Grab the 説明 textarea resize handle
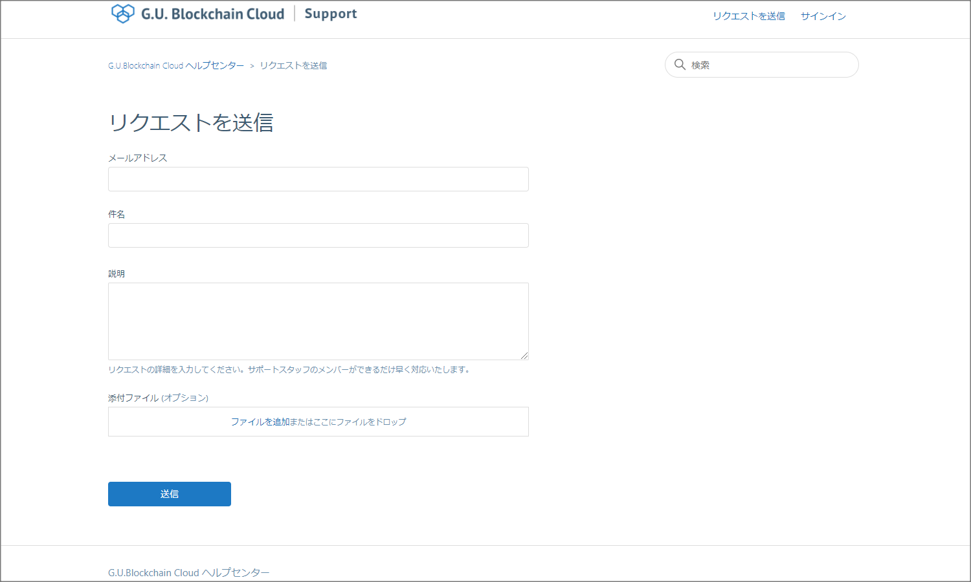The image size is (971, 582). click(x=524, y=356)
